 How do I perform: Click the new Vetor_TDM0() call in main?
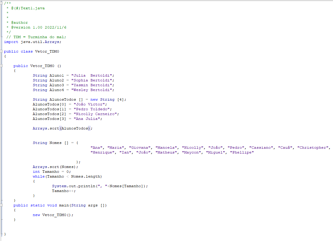click(53, 215)
